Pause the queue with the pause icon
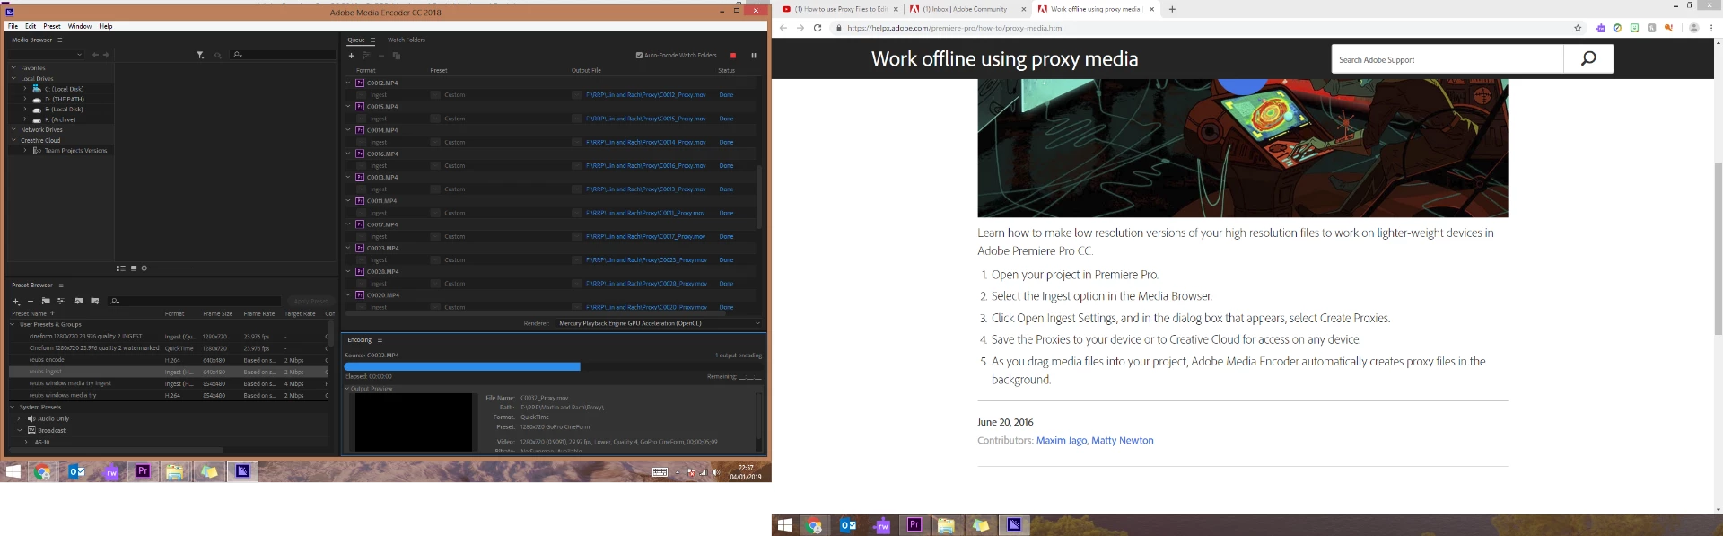Image resolution: width=1723 pixels, height=536 pixels. tap(754, 56)
